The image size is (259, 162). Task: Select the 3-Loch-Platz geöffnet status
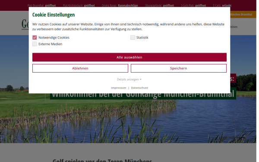[193, 6]
